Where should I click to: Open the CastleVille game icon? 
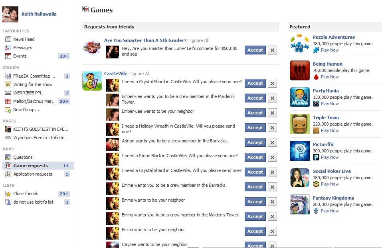tap(92, 81)
